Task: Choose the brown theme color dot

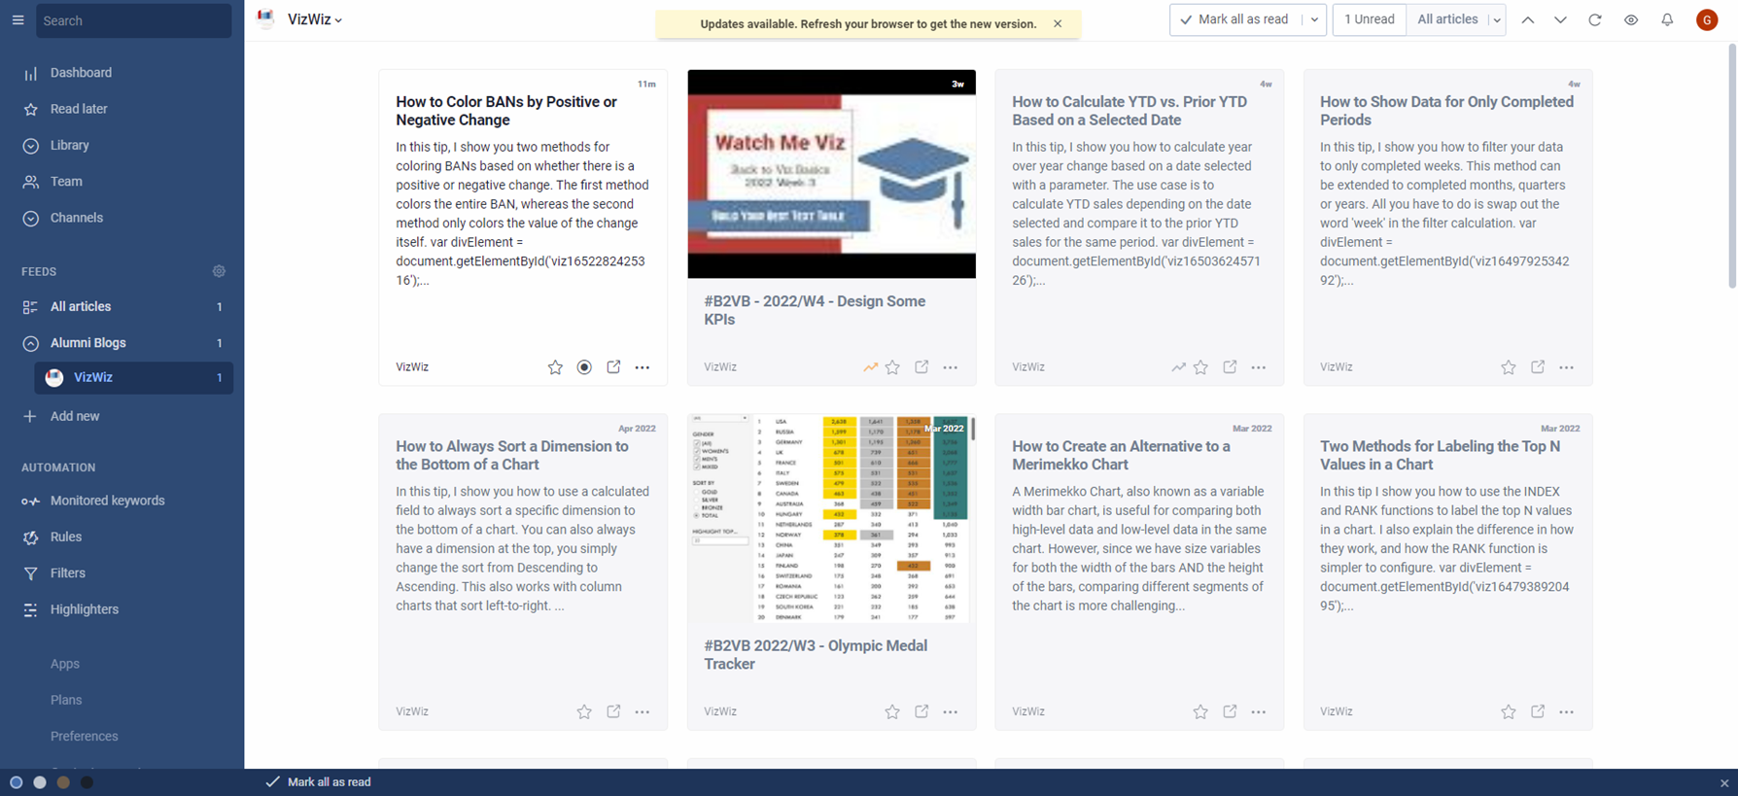Action: (x=63, y=782)
